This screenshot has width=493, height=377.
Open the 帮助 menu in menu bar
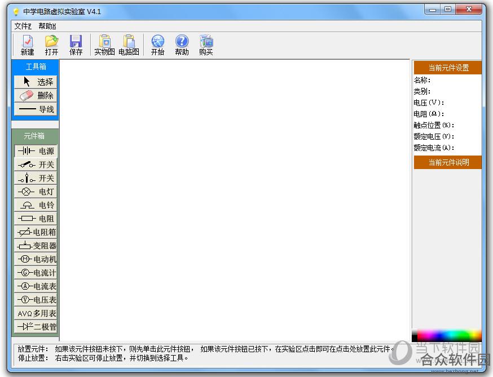tap(47, 26)
